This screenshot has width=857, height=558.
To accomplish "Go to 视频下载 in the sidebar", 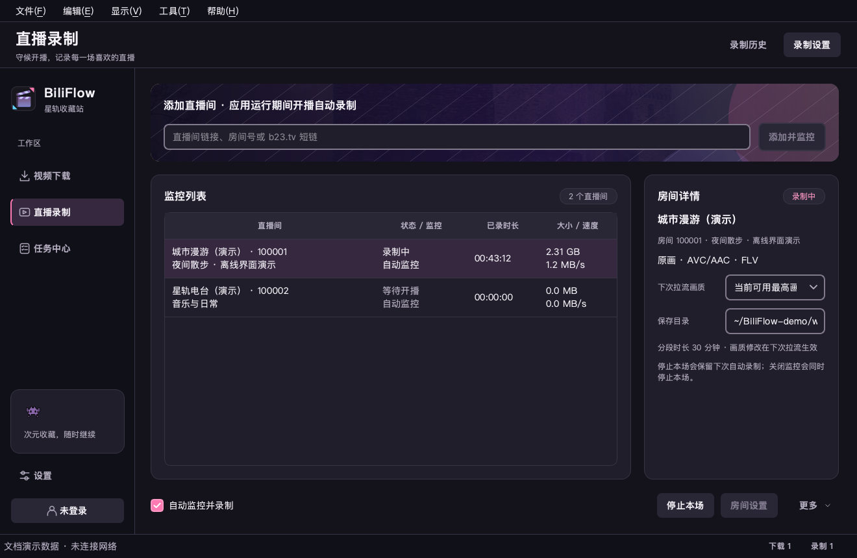I will (x=68, y=176).
